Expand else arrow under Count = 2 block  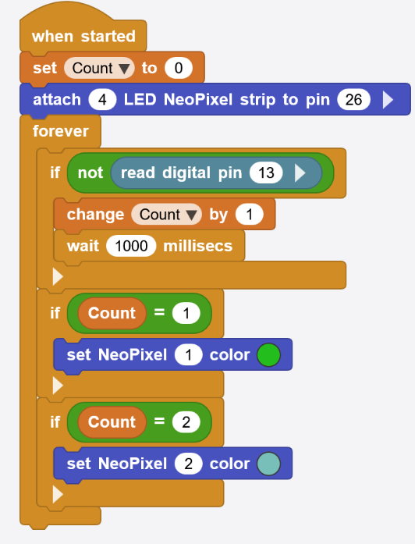(58, 494)
